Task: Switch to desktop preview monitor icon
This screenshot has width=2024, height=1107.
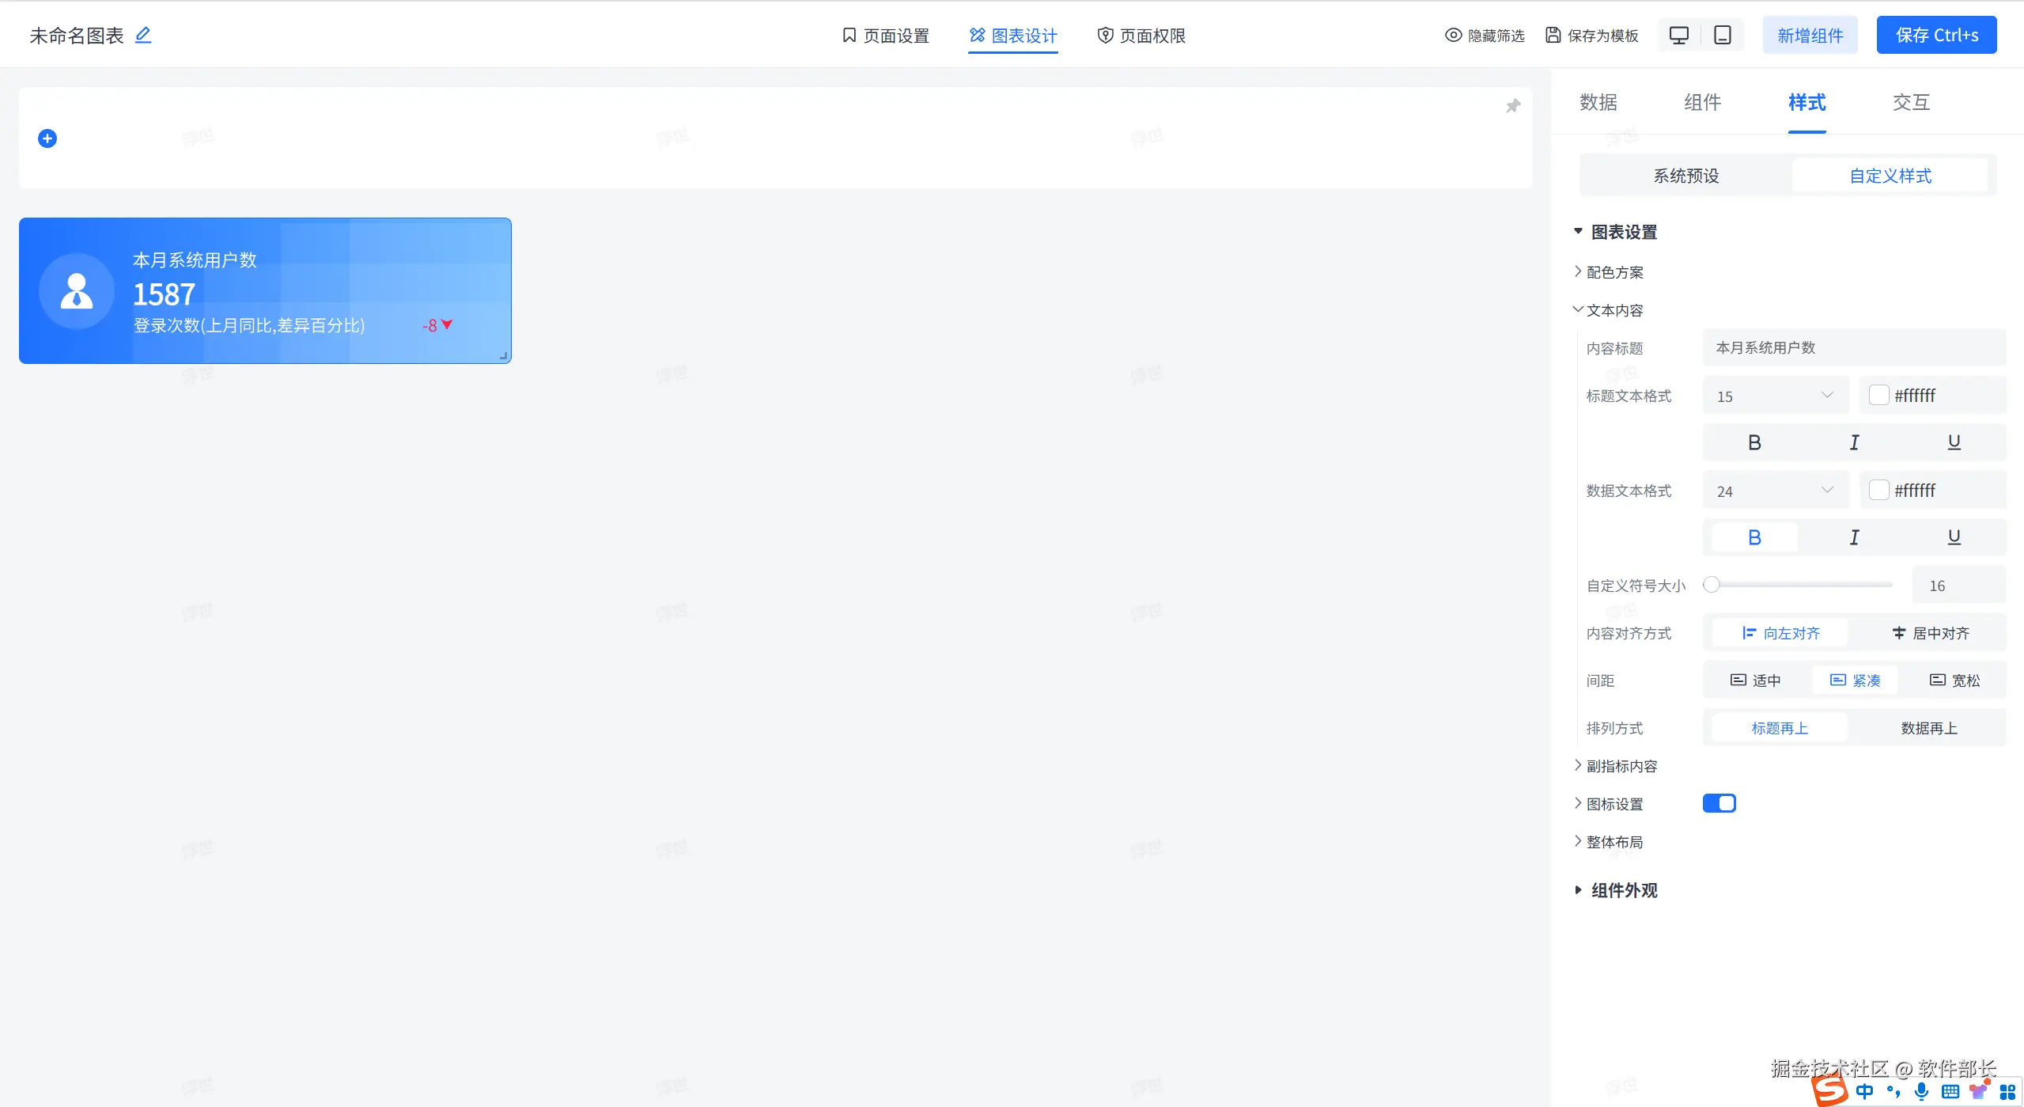Action: [x=1678, y=35]
